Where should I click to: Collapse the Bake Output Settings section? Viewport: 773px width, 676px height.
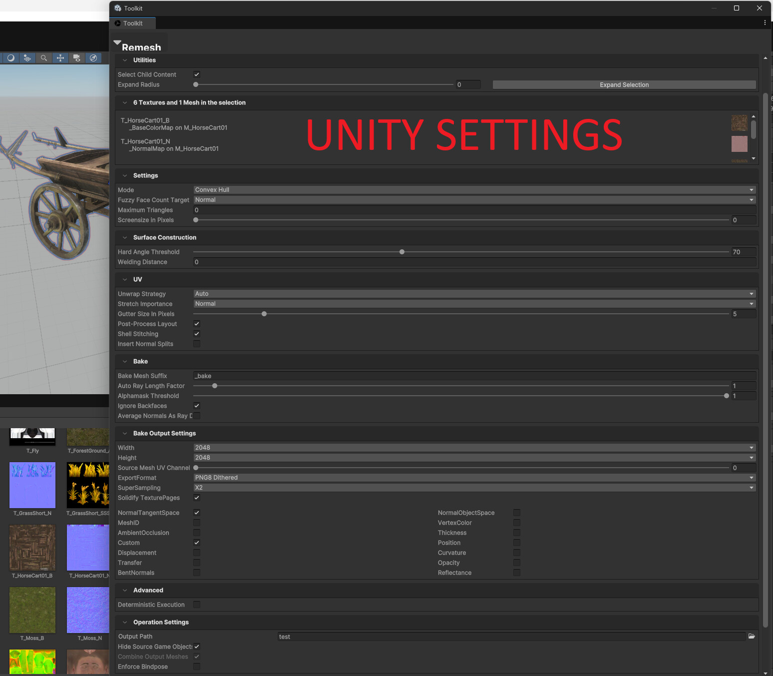tap(125, 433)
